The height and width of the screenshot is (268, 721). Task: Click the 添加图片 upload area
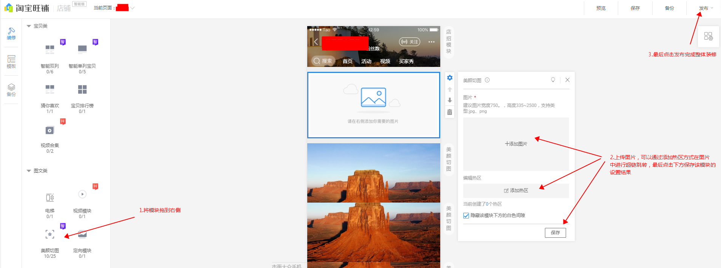coord(516,144)
